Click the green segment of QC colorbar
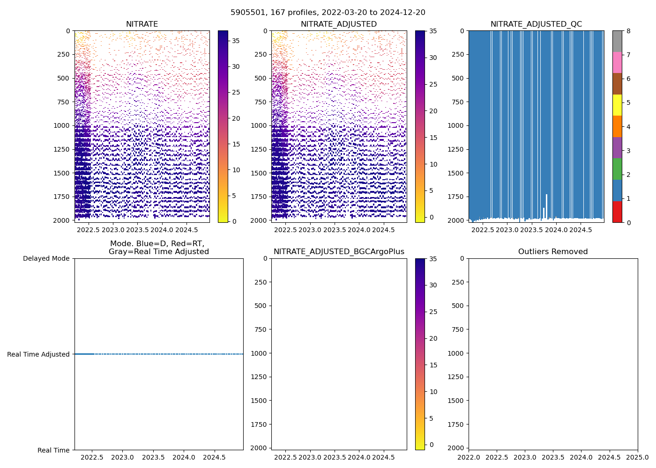 (x=617, y=169)
